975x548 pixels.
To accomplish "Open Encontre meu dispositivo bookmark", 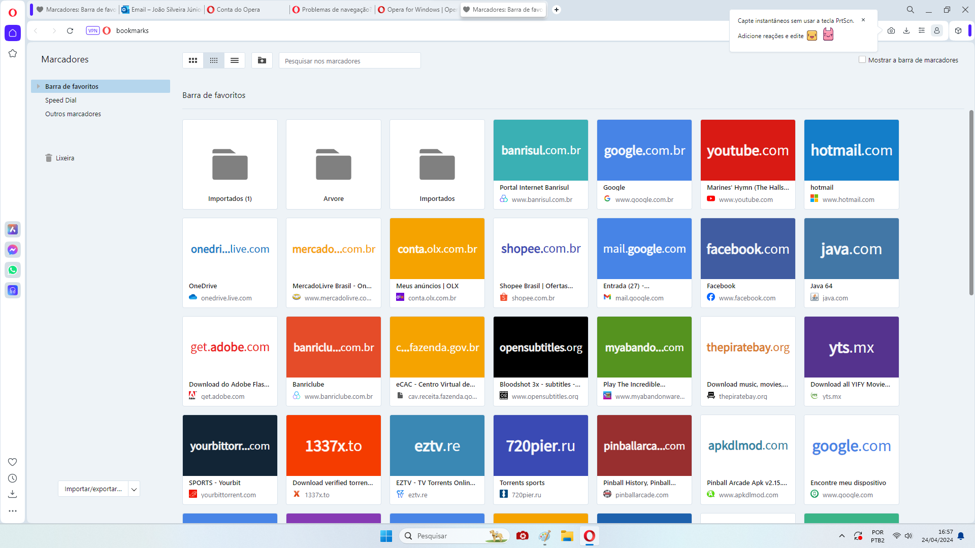I will coord(852,460).
